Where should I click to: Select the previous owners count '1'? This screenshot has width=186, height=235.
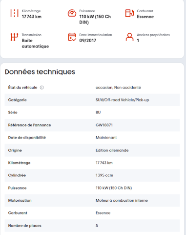coord(138,41)
